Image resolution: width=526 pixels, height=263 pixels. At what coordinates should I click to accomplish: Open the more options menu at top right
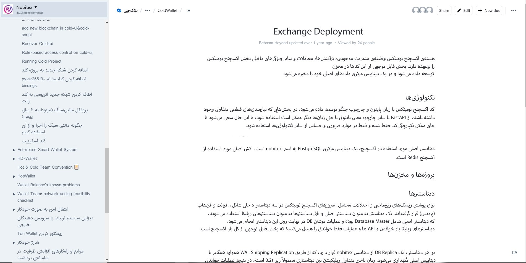[x=513, y=10]
